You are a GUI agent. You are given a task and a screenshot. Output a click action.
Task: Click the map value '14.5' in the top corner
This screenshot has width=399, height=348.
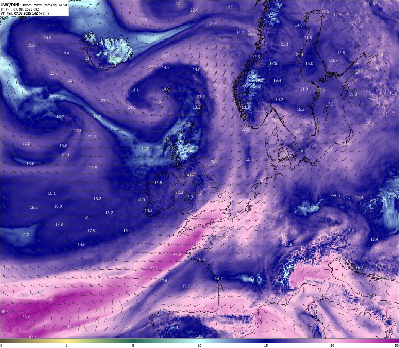click(371, 4)
